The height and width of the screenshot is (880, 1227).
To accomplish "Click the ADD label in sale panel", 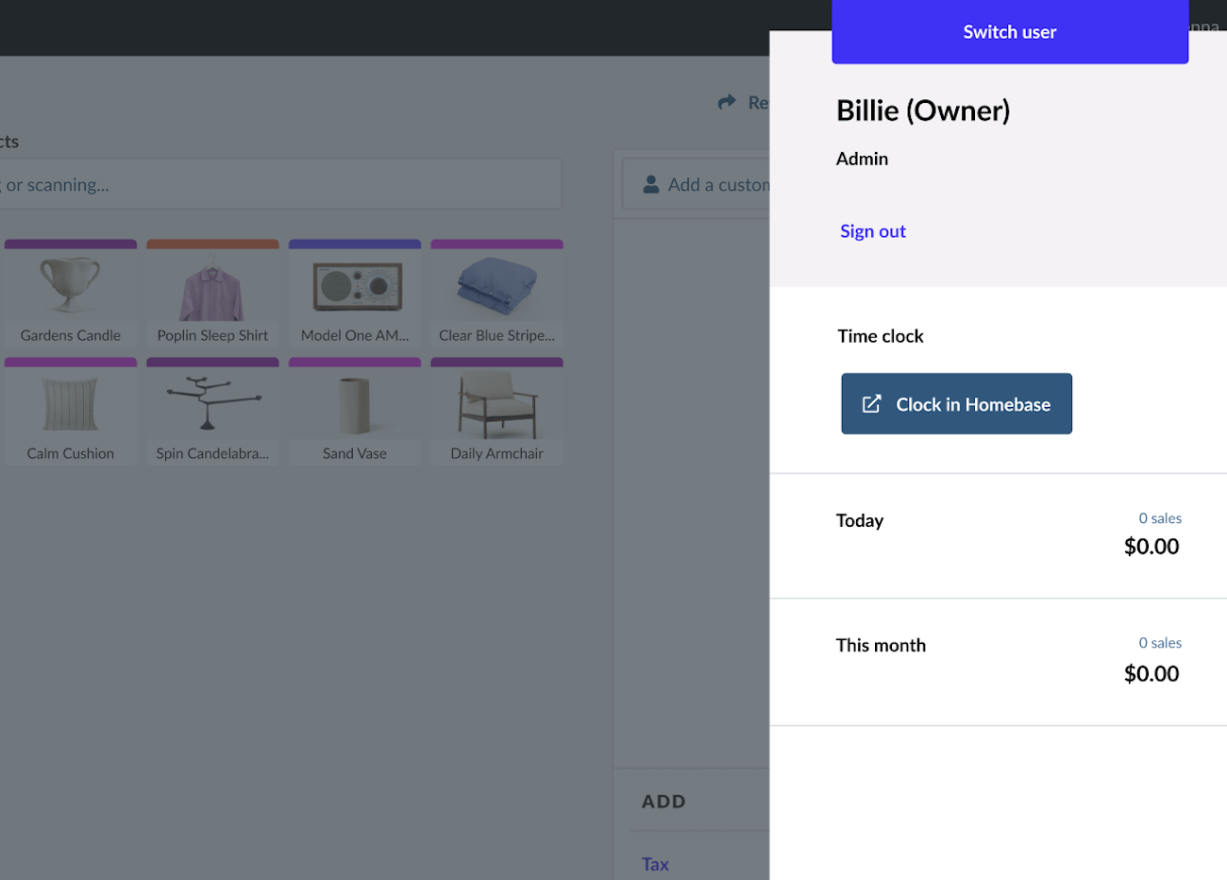I will click(x=664, y=802).
